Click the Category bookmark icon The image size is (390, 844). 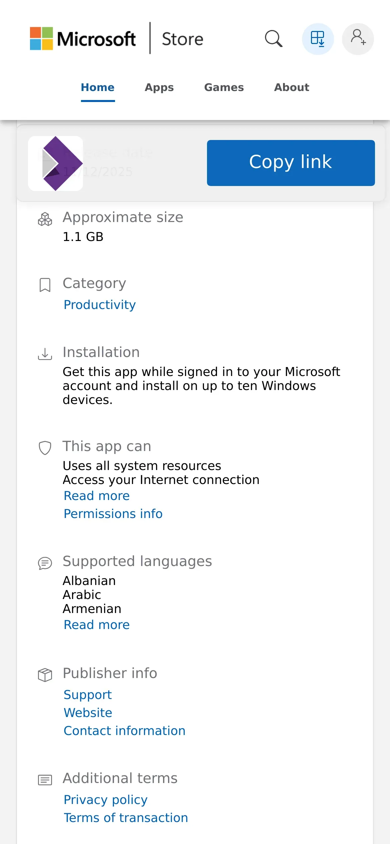point(45,285)
